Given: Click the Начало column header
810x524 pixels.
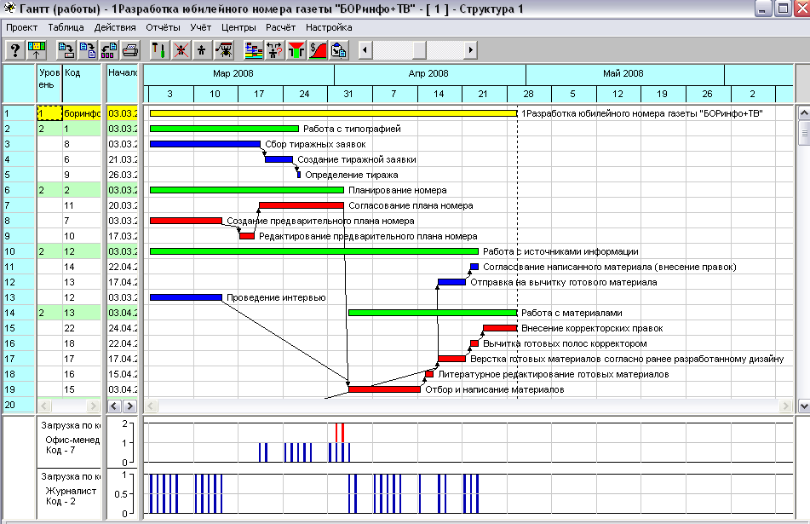Looking at the screenshot, I should 123,83.
